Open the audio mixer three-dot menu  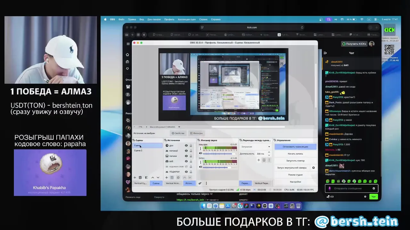(x=206, y=183)
